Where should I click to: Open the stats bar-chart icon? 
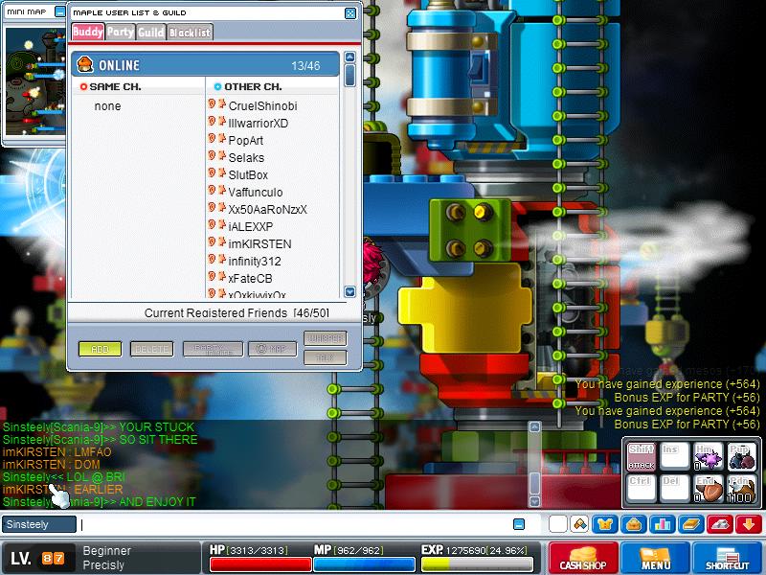pyautogui.click(x=663, y=524)
